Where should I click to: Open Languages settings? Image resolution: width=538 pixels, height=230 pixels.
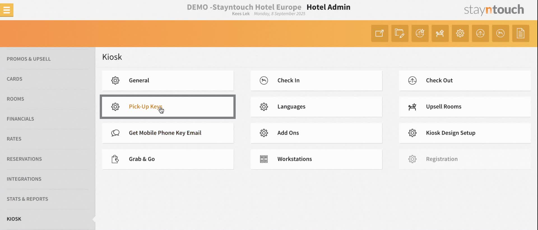tap(316, 107)
